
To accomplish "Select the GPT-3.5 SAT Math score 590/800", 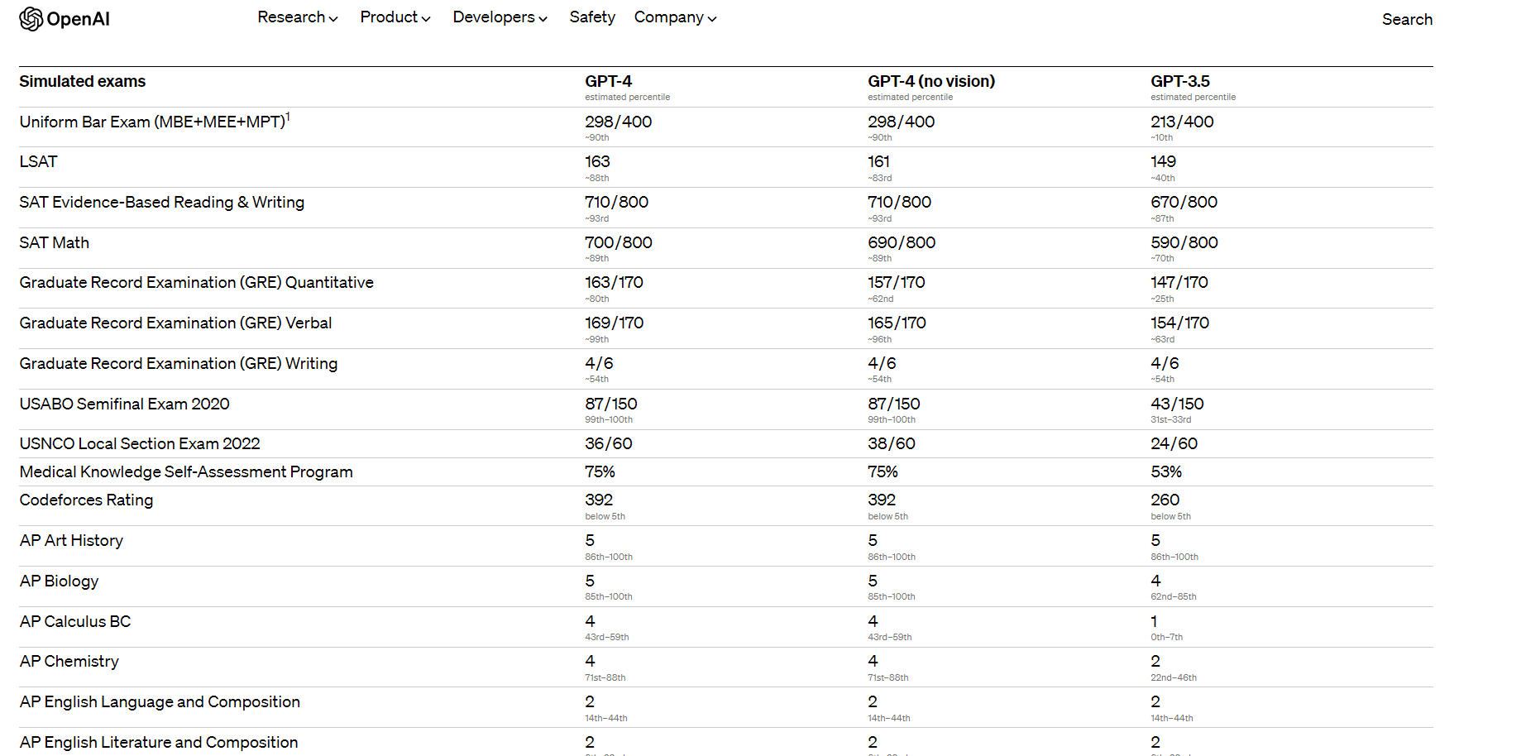I will click(x=1184, y=242).
